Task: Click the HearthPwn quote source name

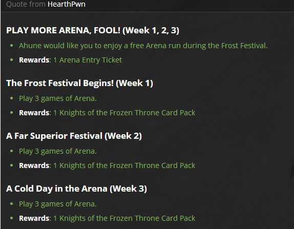Action: (x=67, y=4)
